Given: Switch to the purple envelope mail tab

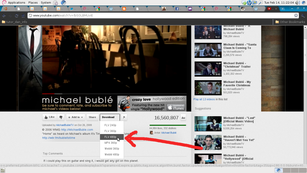Looking at the screenshot, I should [x=193, y=9].
